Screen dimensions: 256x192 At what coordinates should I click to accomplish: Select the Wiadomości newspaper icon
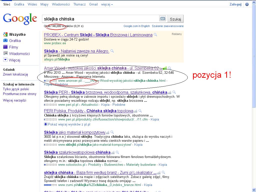[5, 53]
